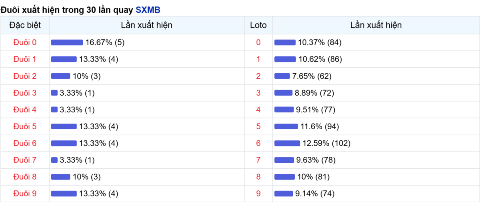Select Loto number 5 in red
The image size is (480, 202).
coord(258,126)
